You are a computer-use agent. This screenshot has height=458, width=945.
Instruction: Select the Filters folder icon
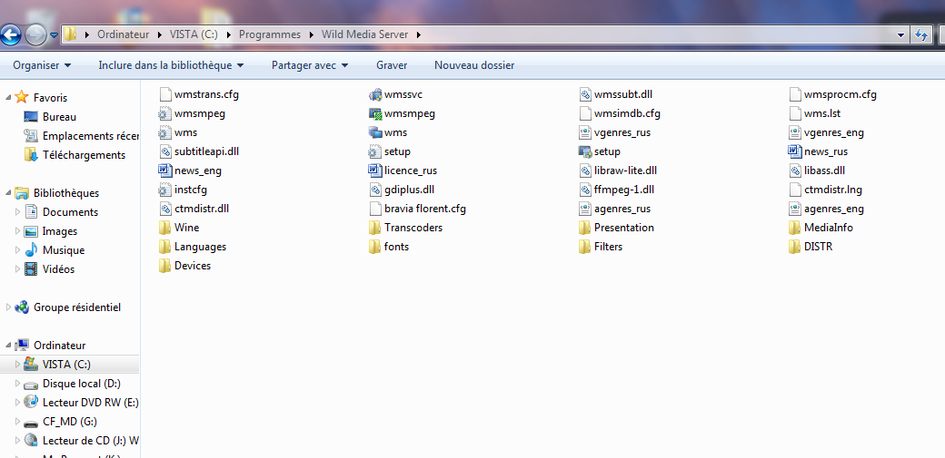585,247
